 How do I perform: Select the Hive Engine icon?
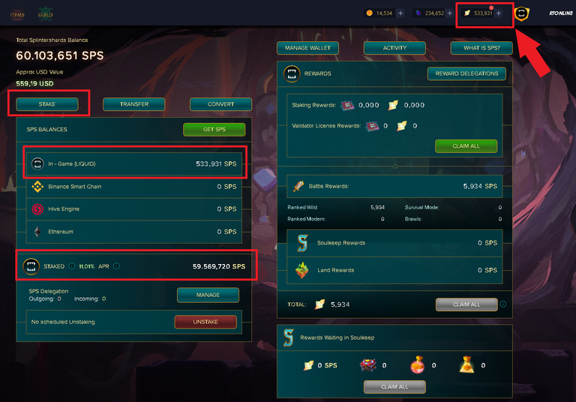click(x=37, y=209)
